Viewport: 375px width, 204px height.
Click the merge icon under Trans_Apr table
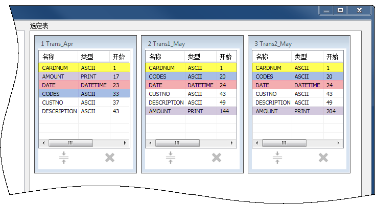[x=64, y=158]
